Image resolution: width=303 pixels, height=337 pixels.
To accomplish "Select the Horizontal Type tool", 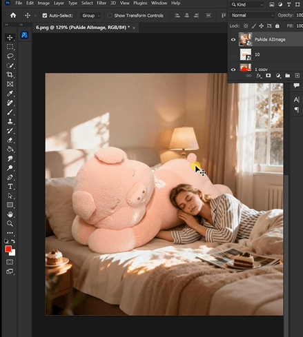I will [x=10, y=187].
